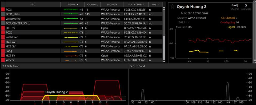Click the MAC ADDRESS column header

(136, 5)
